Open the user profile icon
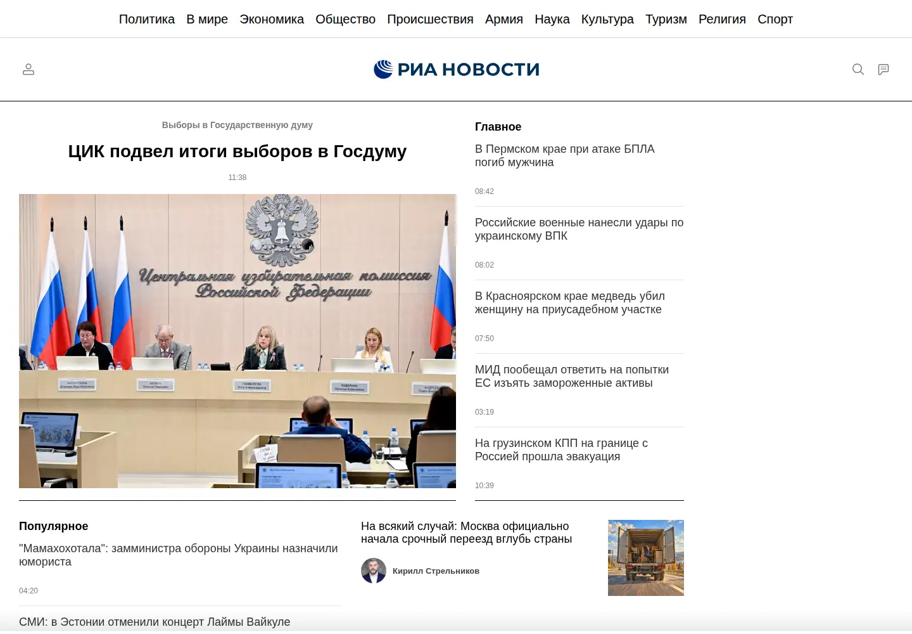The height and width of the screenshot is (634, 912). click(x=28, y=69)
